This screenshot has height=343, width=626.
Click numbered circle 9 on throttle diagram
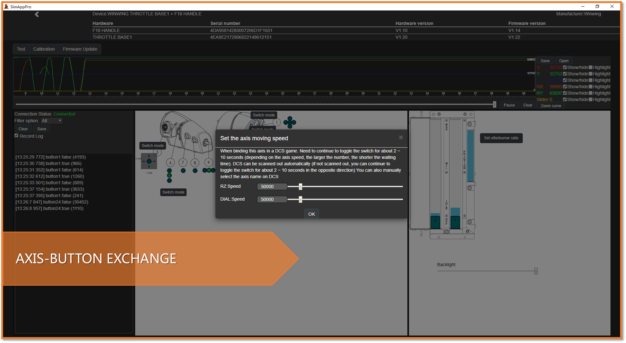[209, 162]
